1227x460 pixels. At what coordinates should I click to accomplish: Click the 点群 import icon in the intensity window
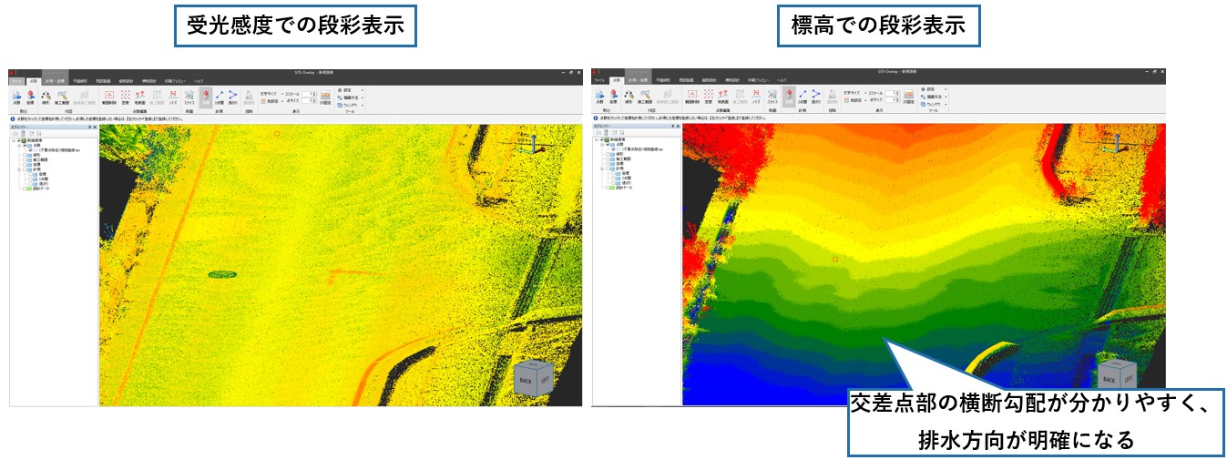click(18, 96)
